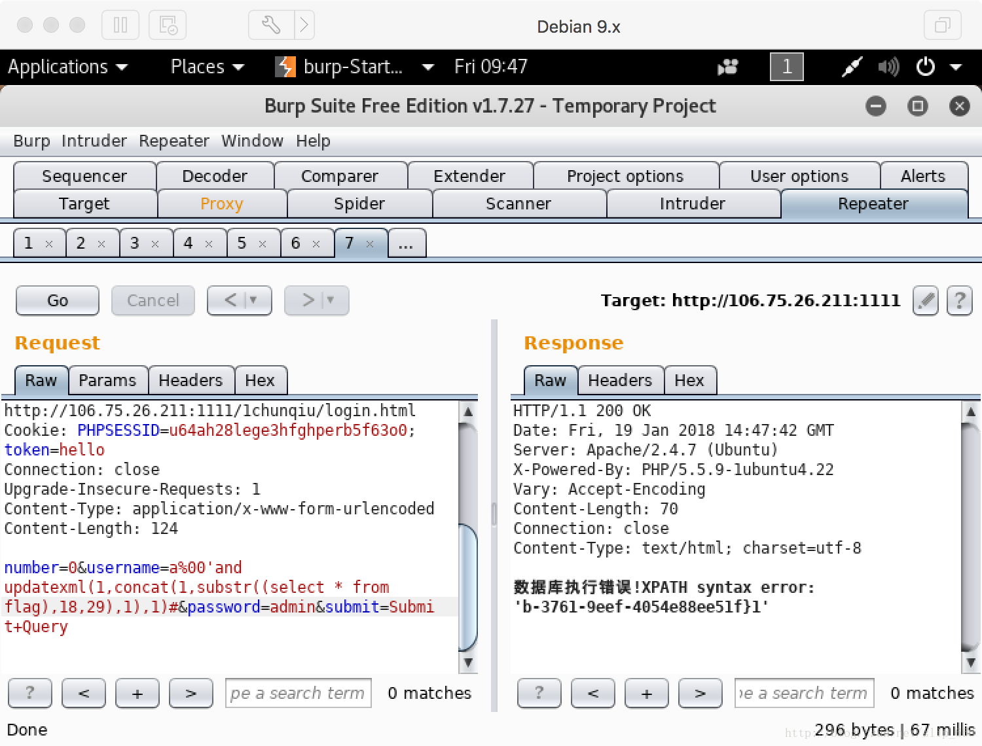Click the disabled Cancel button
Screen dimensions: 982x746
[x=153, y=300]
